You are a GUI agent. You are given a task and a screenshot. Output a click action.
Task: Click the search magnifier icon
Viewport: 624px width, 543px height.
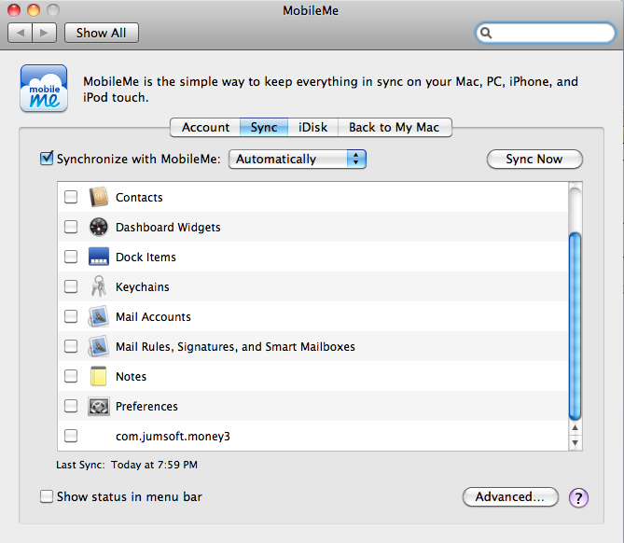486,33
